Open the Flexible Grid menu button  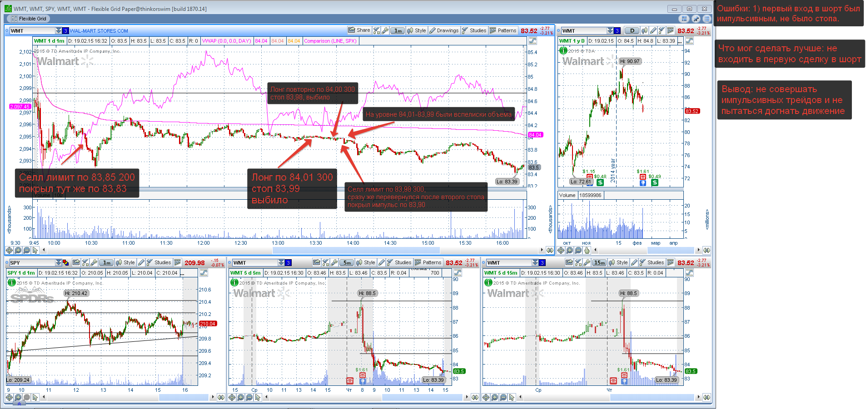click(27, 19)
